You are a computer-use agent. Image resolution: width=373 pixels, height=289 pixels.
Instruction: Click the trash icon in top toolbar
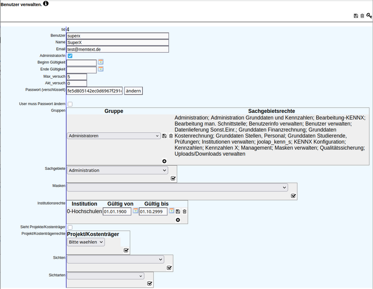click(362, 16)
